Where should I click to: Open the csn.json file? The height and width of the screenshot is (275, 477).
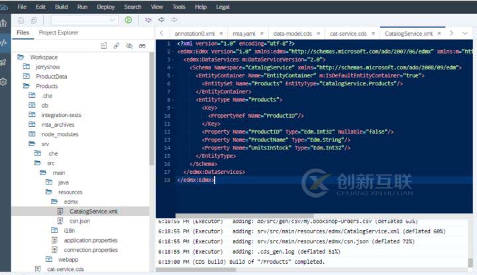(79, 221)
